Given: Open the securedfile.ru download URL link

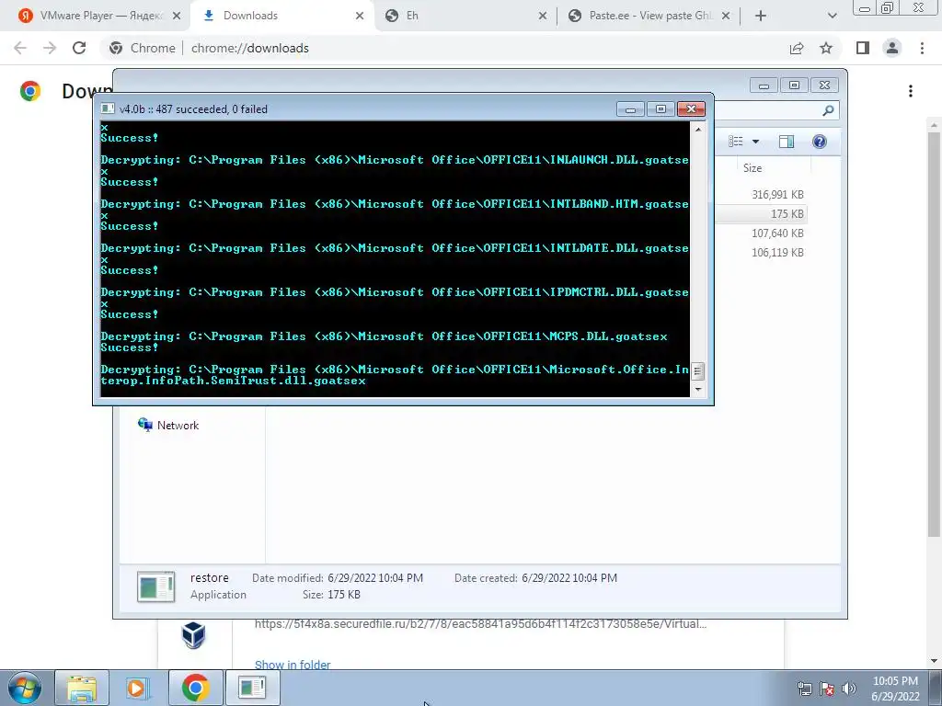Looking at the screenshot, I should tap(480, 624).
